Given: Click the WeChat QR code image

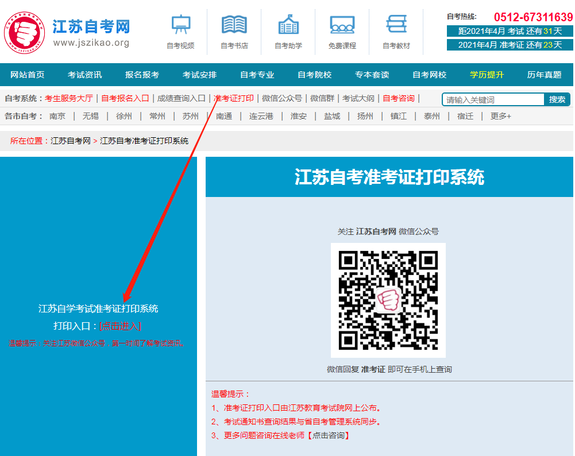Looking at the screenshot, I should 388,300.
